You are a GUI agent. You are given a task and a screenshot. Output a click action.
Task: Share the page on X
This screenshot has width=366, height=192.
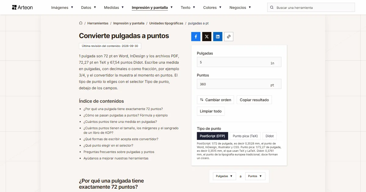(207, 37)
